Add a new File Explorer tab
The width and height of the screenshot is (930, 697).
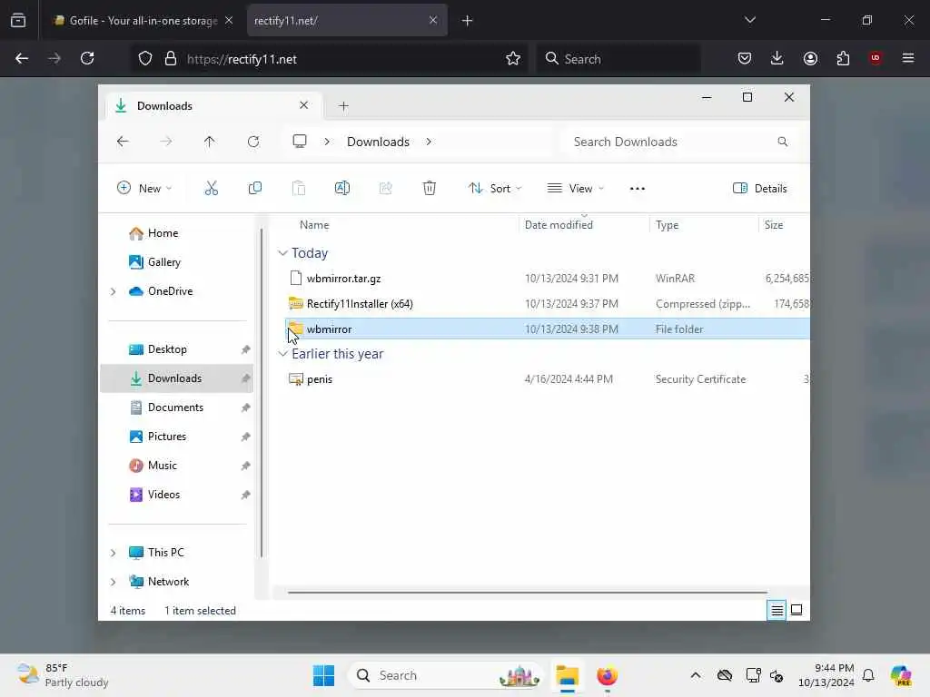pos(343,106)
